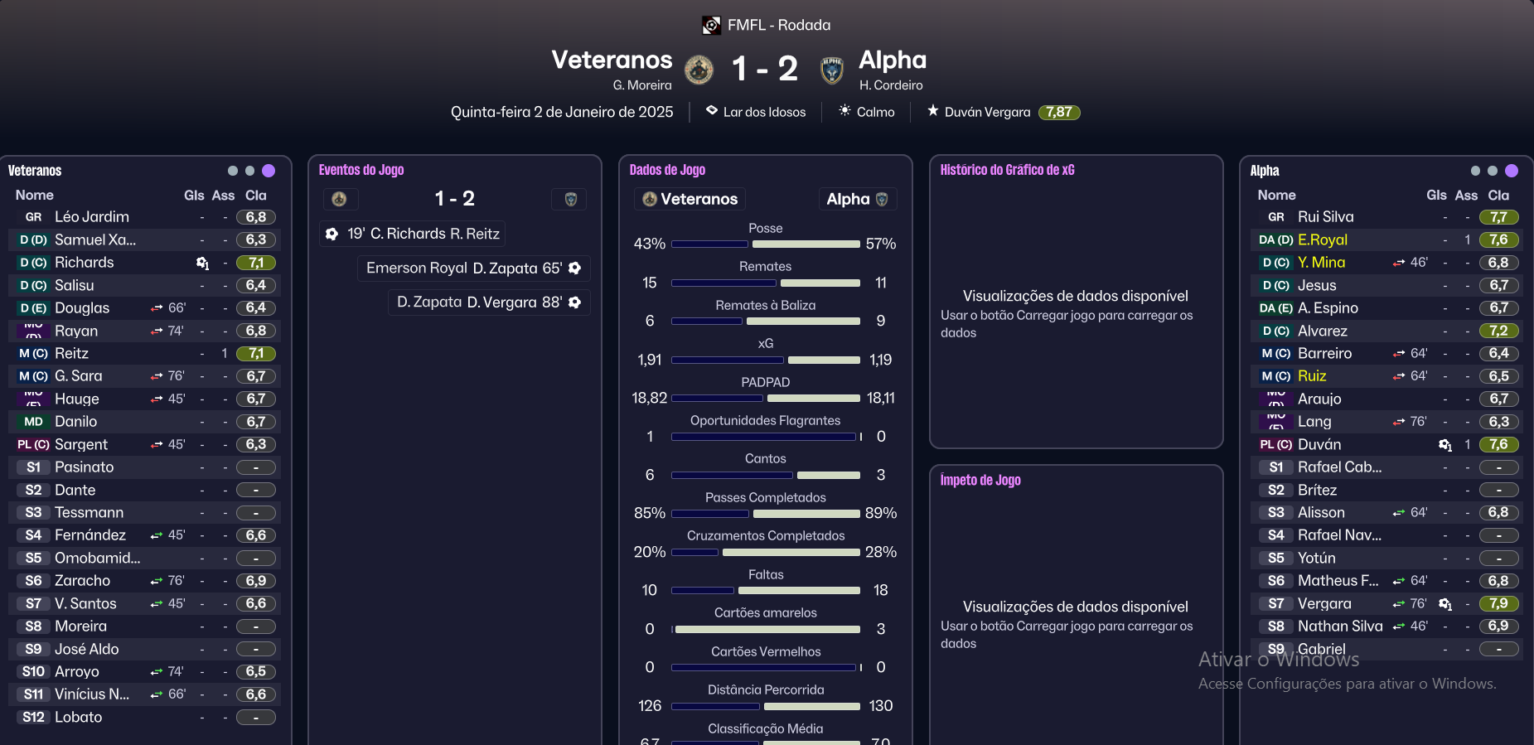Click the Veteranos club crest in header
Viewport: 1534px width, 745px height.
[699, 70]
